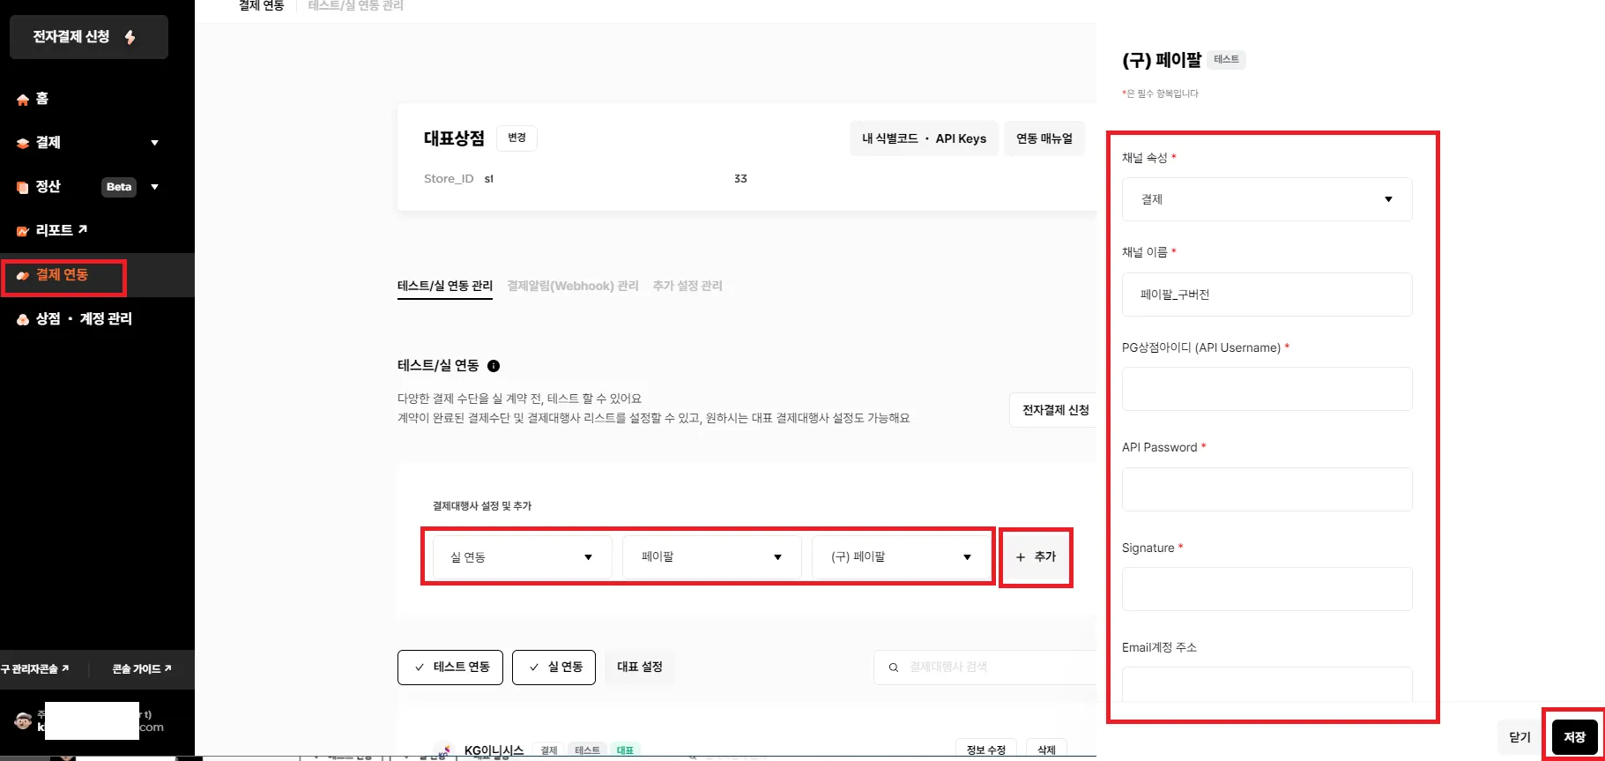The image size is (1605, 761).
Task: Click the KG이니시스 provider name
Action: (494, 750)
